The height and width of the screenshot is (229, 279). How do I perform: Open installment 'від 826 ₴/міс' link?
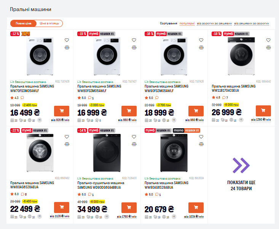click(59, 120)
